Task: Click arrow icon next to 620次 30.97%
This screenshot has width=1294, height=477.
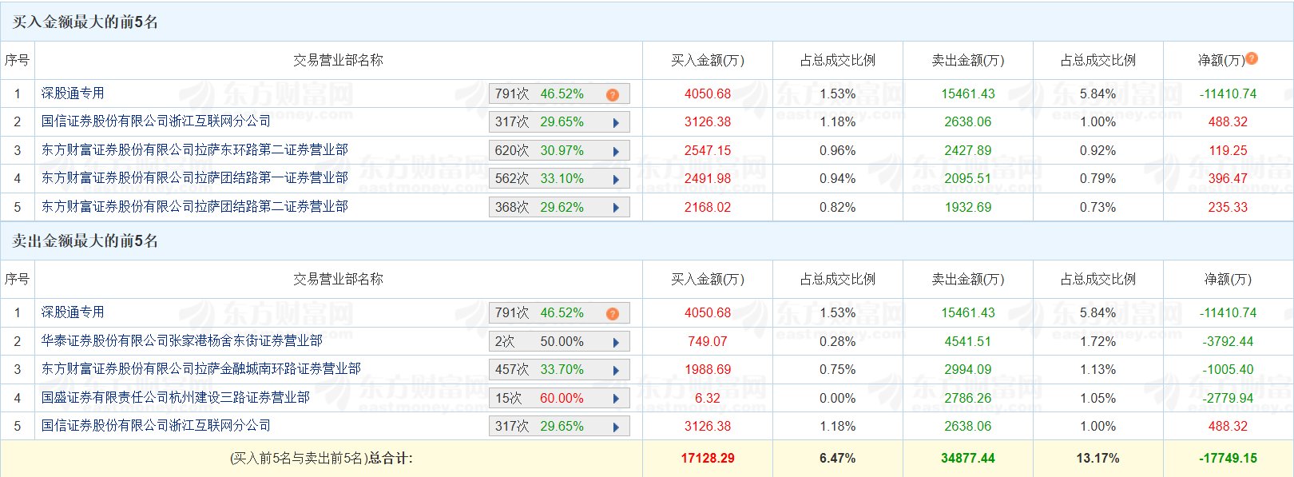Action: pyautogui.click(x=616, y=151)
